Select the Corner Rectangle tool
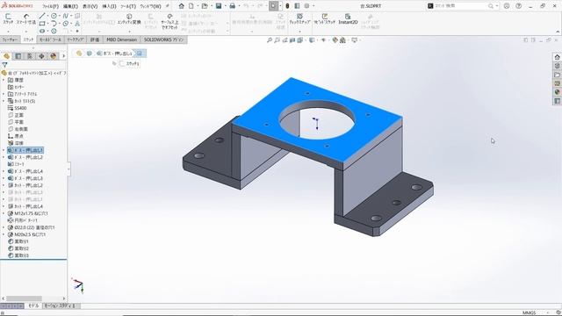Image resolution: width=562 pixels, height=316 pixels. 42,24
